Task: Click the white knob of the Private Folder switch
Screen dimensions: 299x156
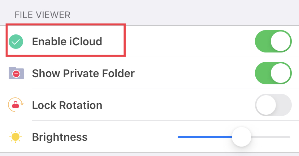Action: pyautogui.click(x=281, y=73)
